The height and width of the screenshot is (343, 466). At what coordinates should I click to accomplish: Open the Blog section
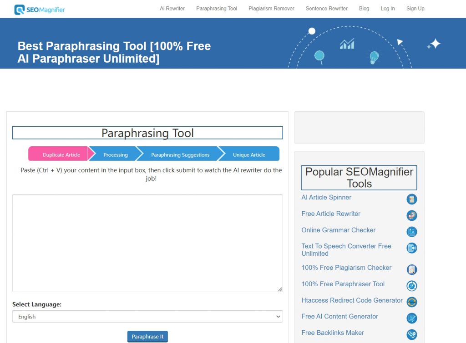364,8
